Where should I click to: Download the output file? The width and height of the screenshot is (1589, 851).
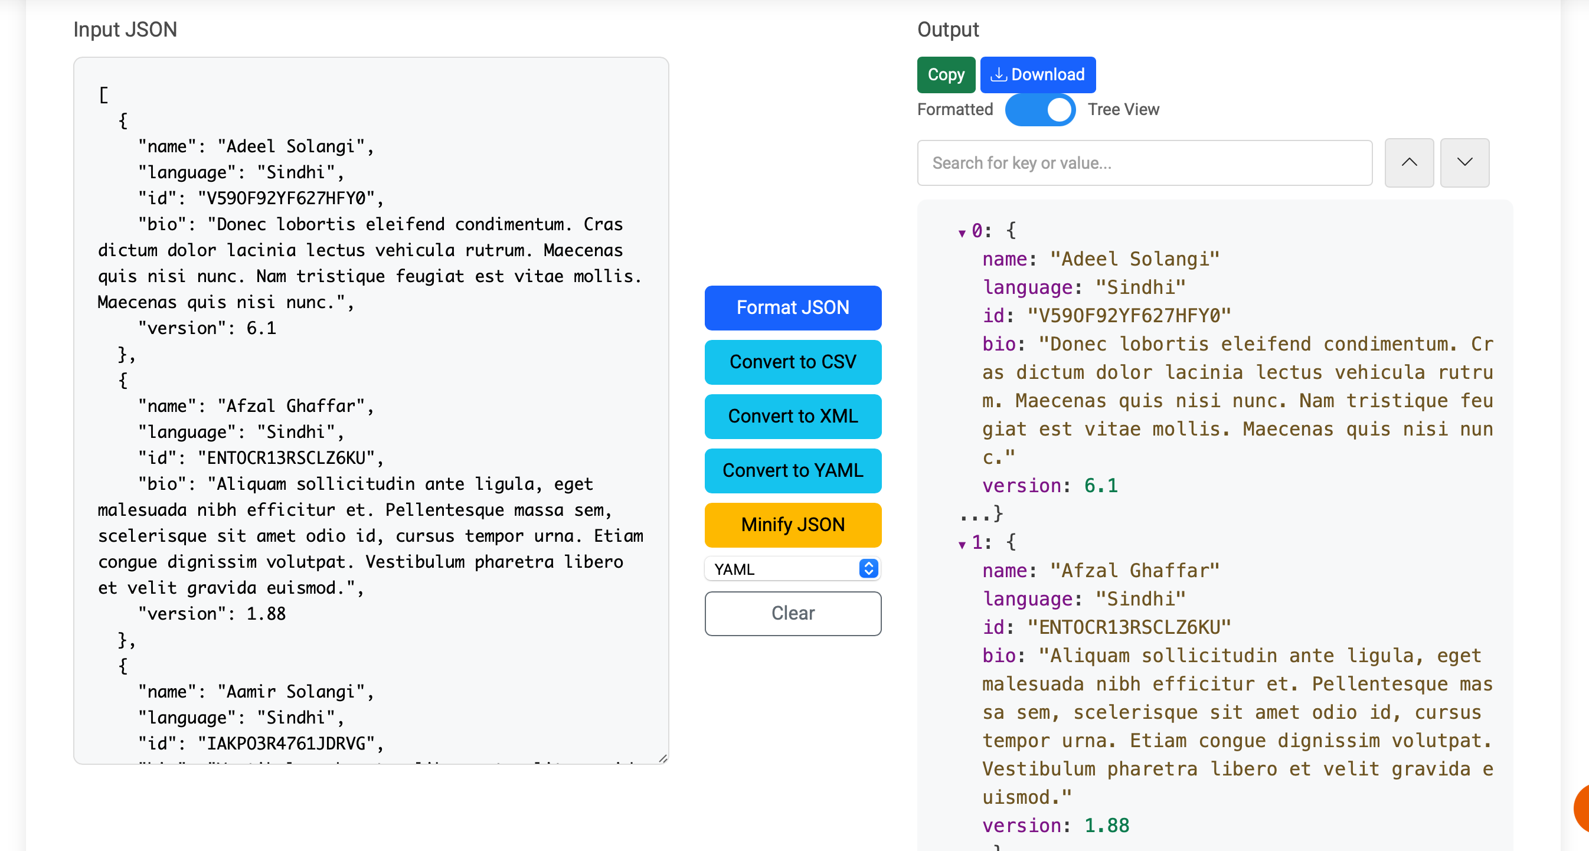[x=1038, y=74]
